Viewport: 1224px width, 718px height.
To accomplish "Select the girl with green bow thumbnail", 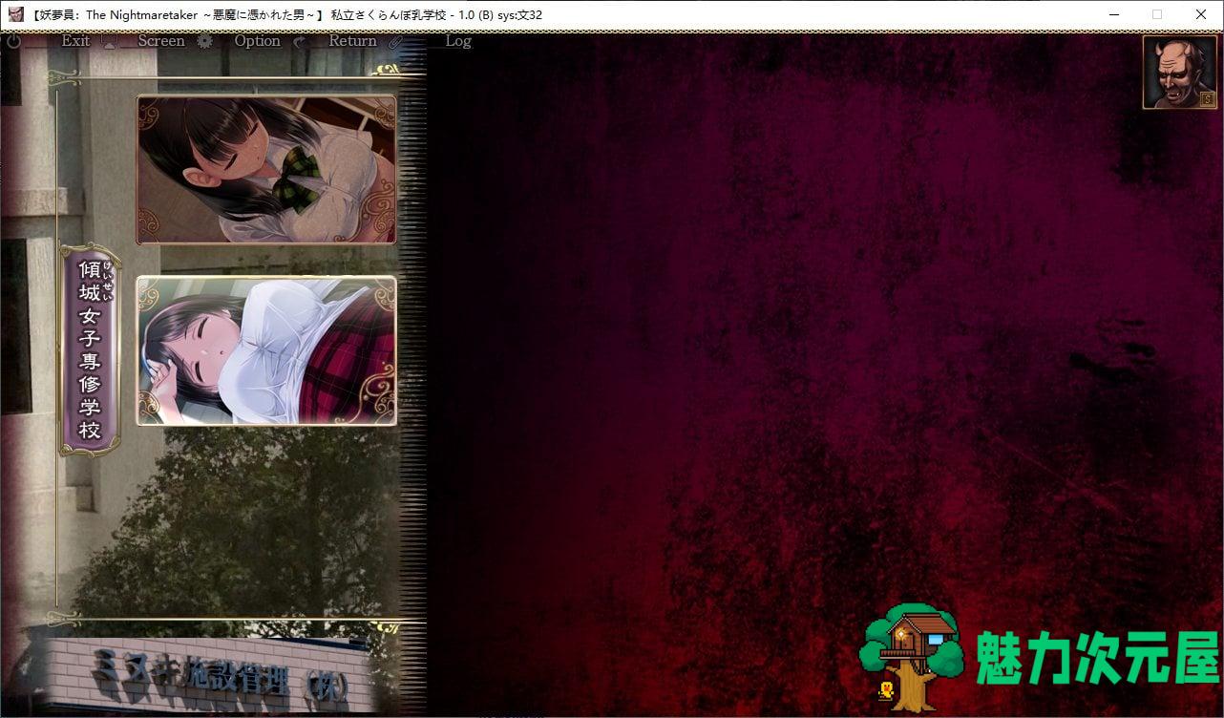I will coord(266,170).
